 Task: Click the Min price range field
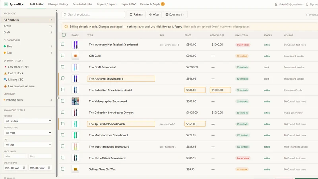15,156
